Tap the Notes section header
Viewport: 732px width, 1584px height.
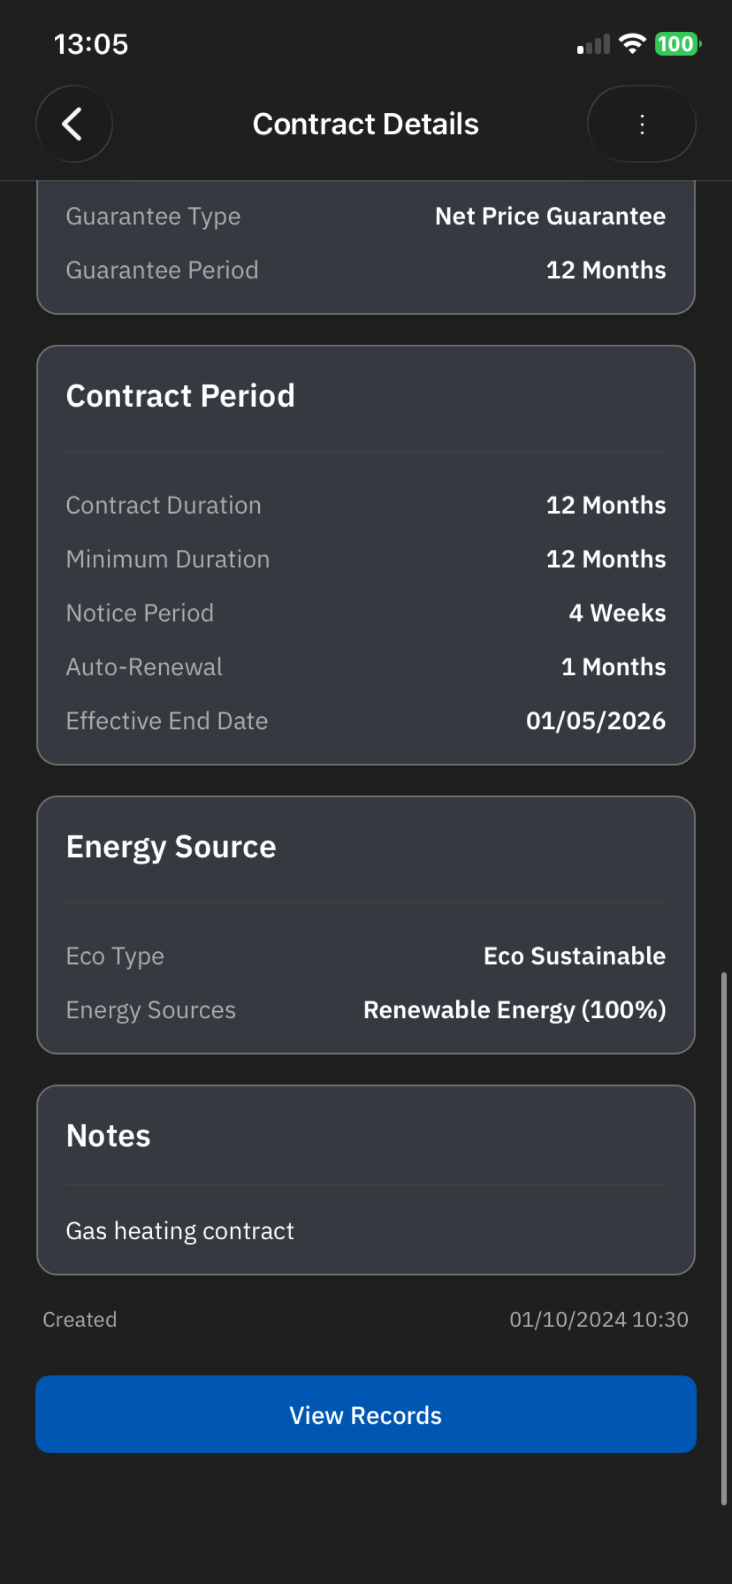pyautogui.click(x=108, y=1135)
